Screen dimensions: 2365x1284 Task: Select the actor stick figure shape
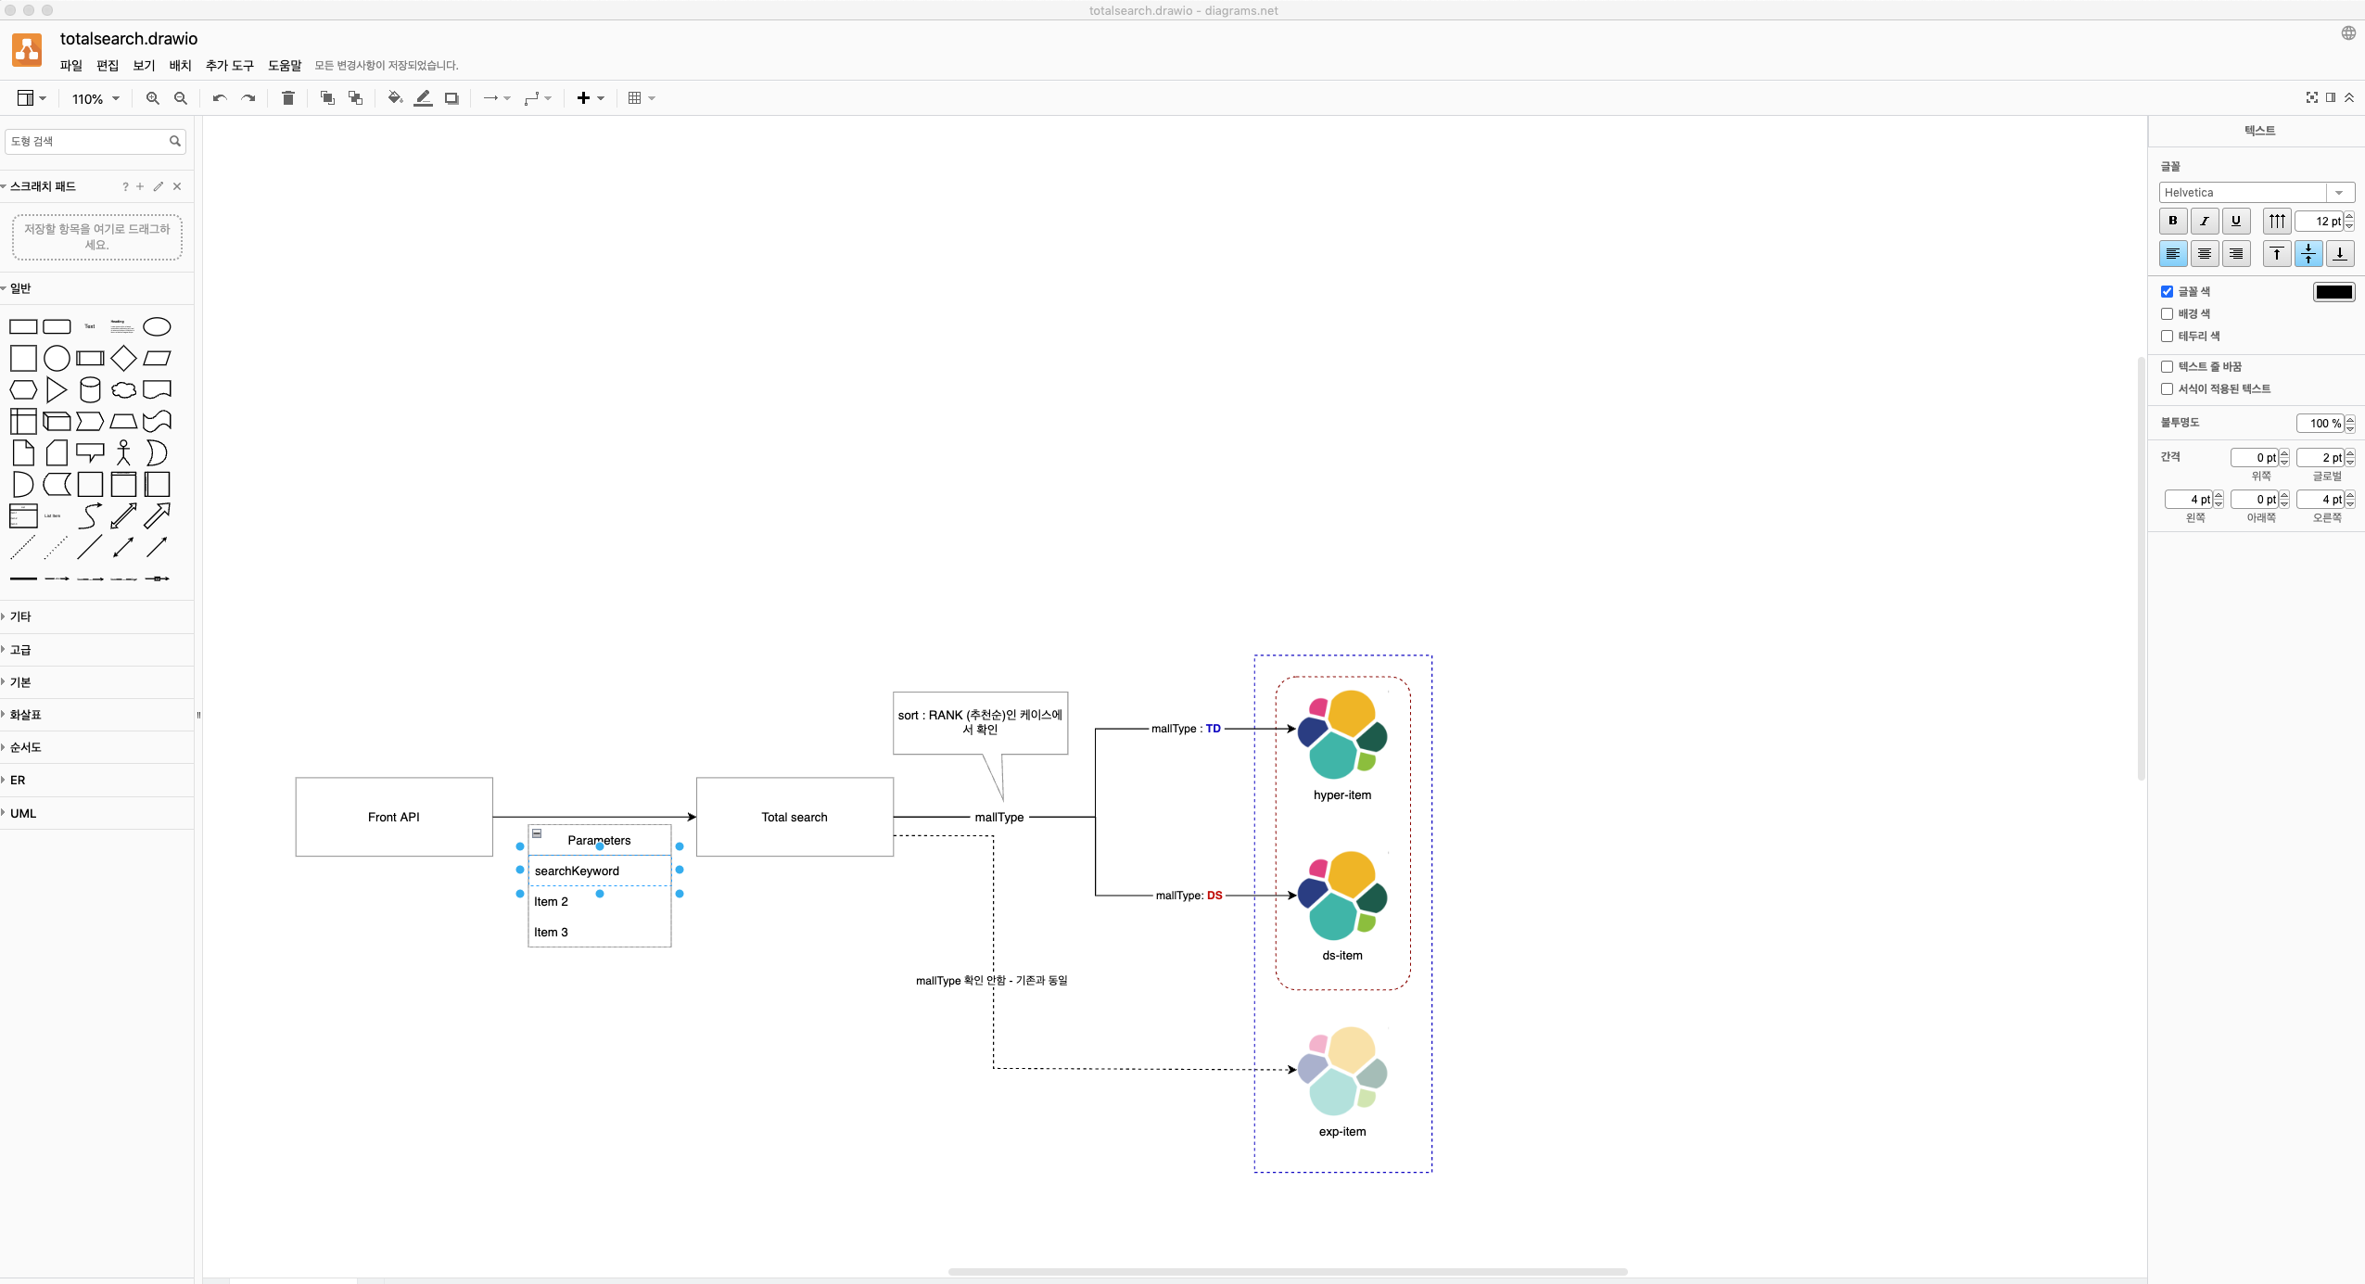[x=123, y=452]
